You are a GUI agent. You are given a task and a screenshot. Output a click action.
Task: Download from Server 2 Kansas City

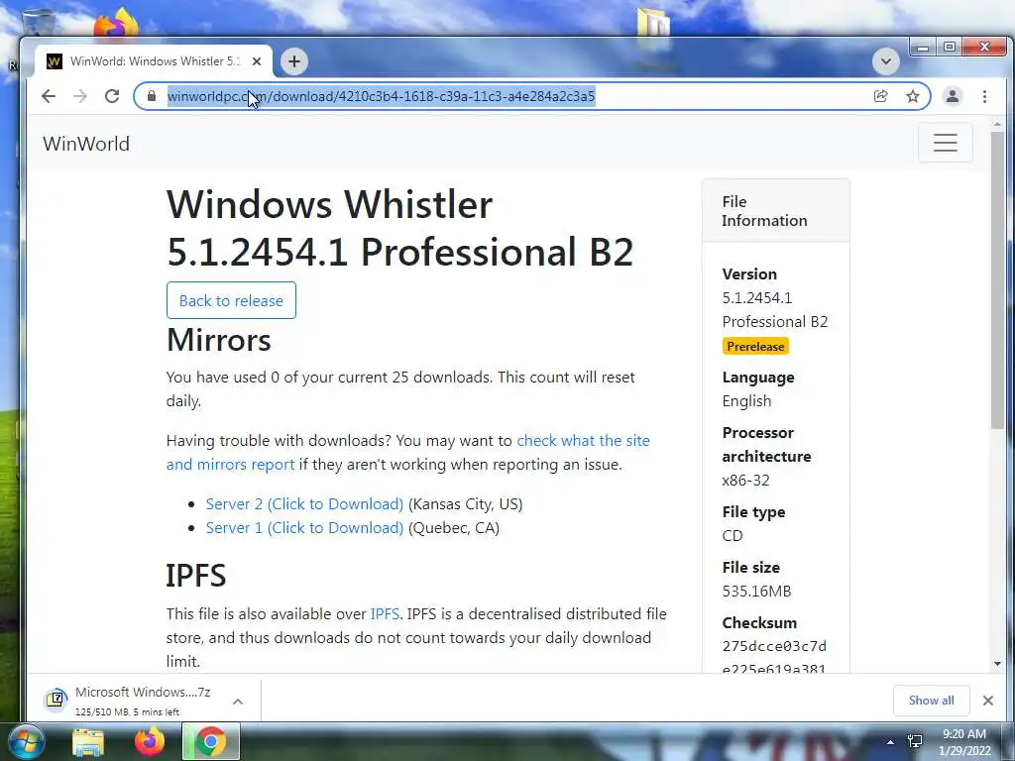[x=304, y=504]
